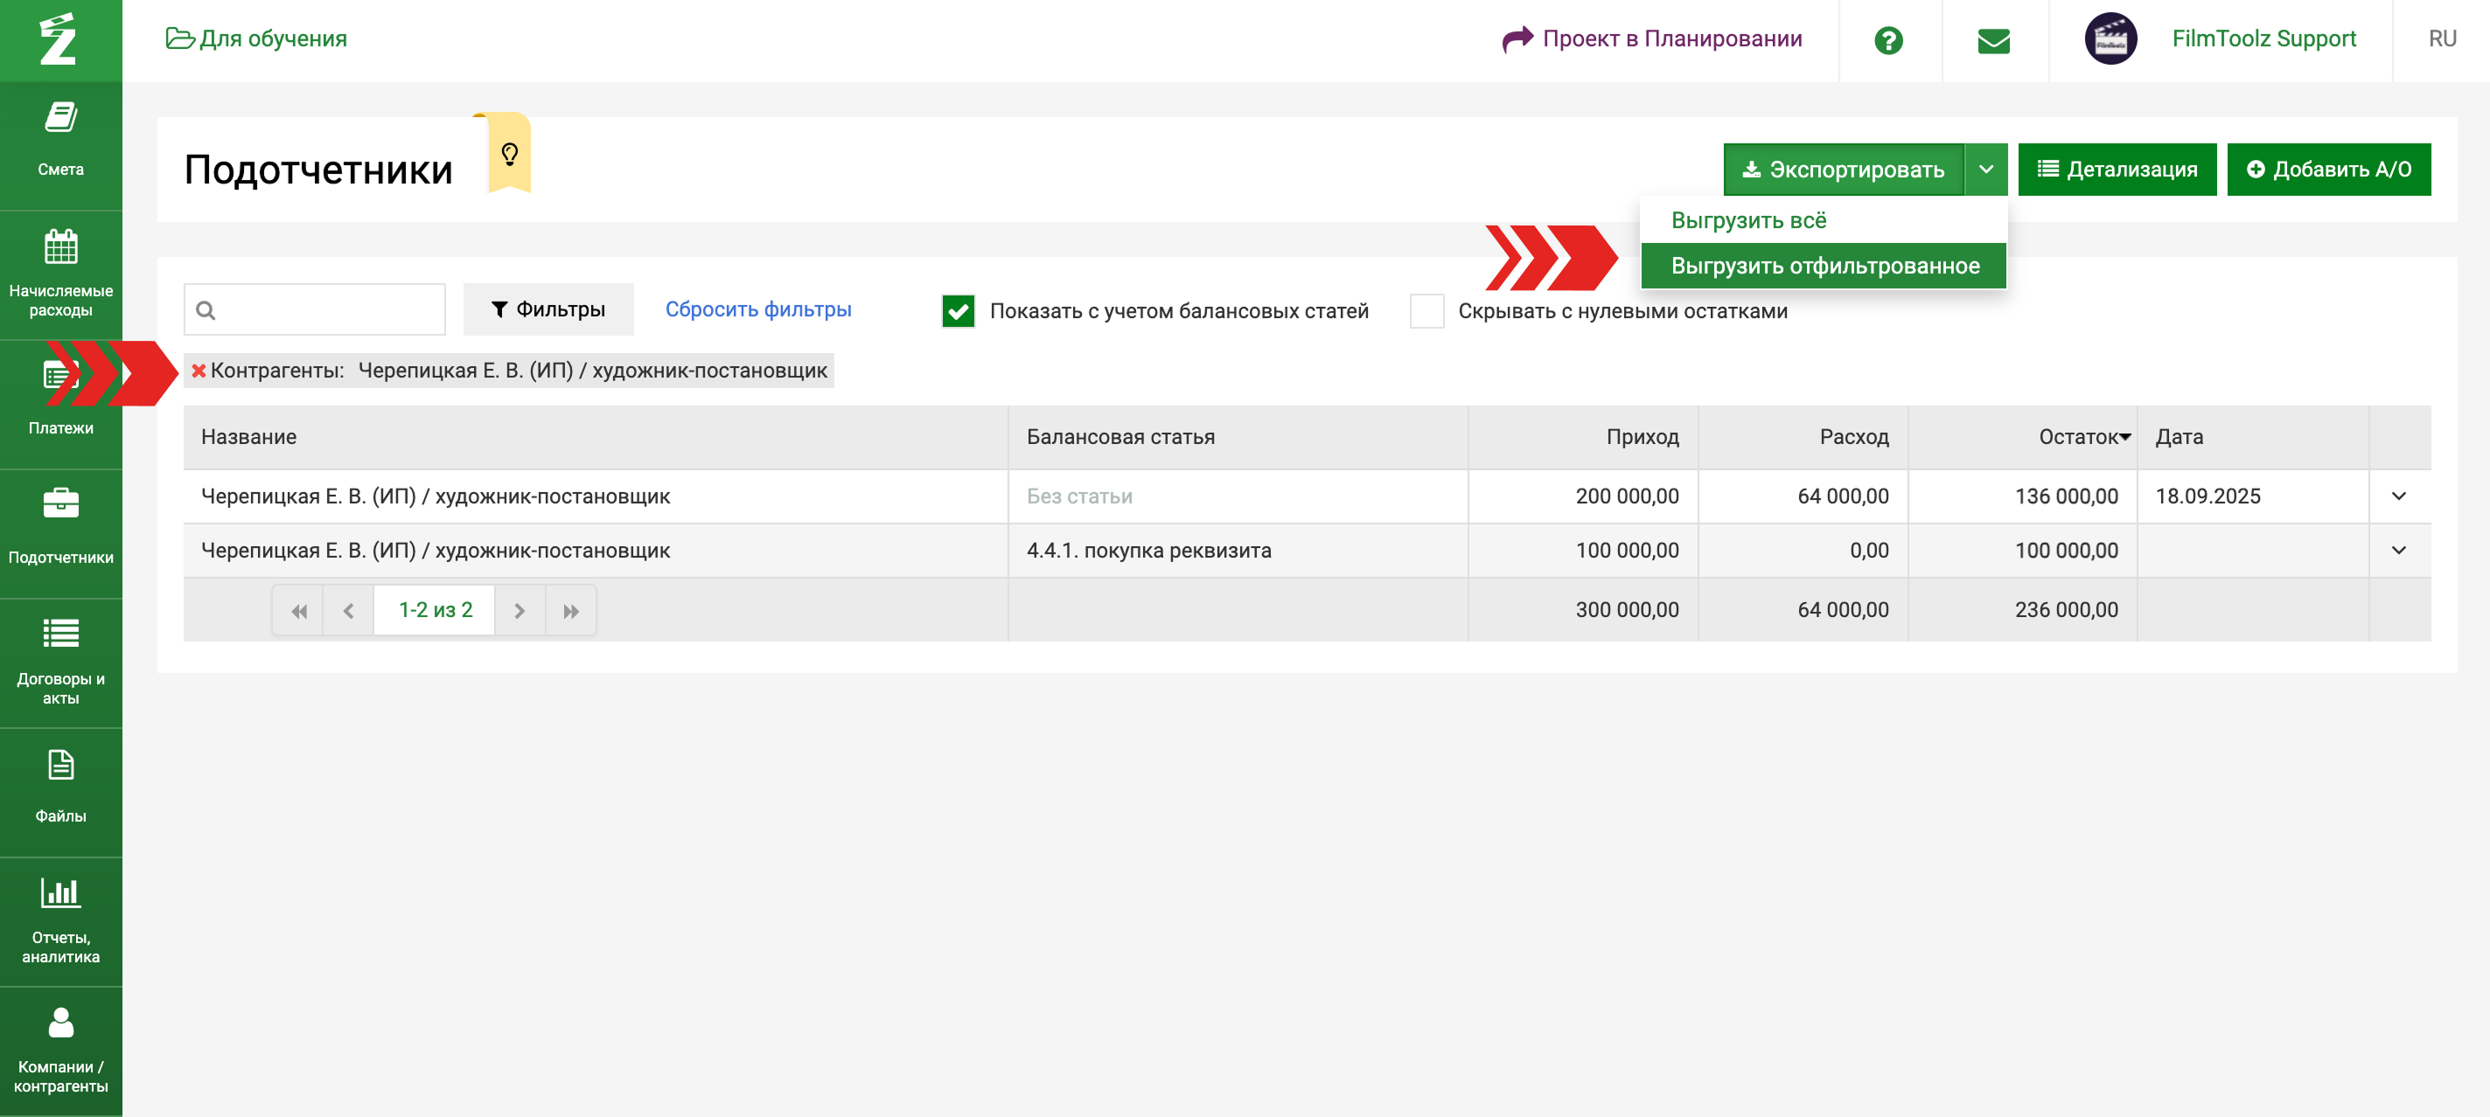Expand the first Черепицкая row details
Image resolution: width=2490 pixels, height=1117 pixels.
pos(2398,496)
